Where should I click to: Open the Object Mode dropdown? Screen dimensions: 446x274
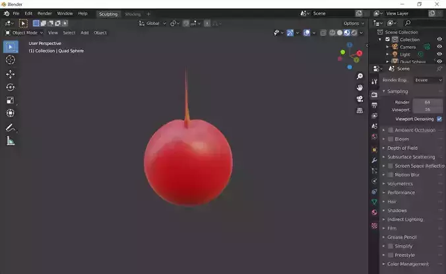[24, 33]
